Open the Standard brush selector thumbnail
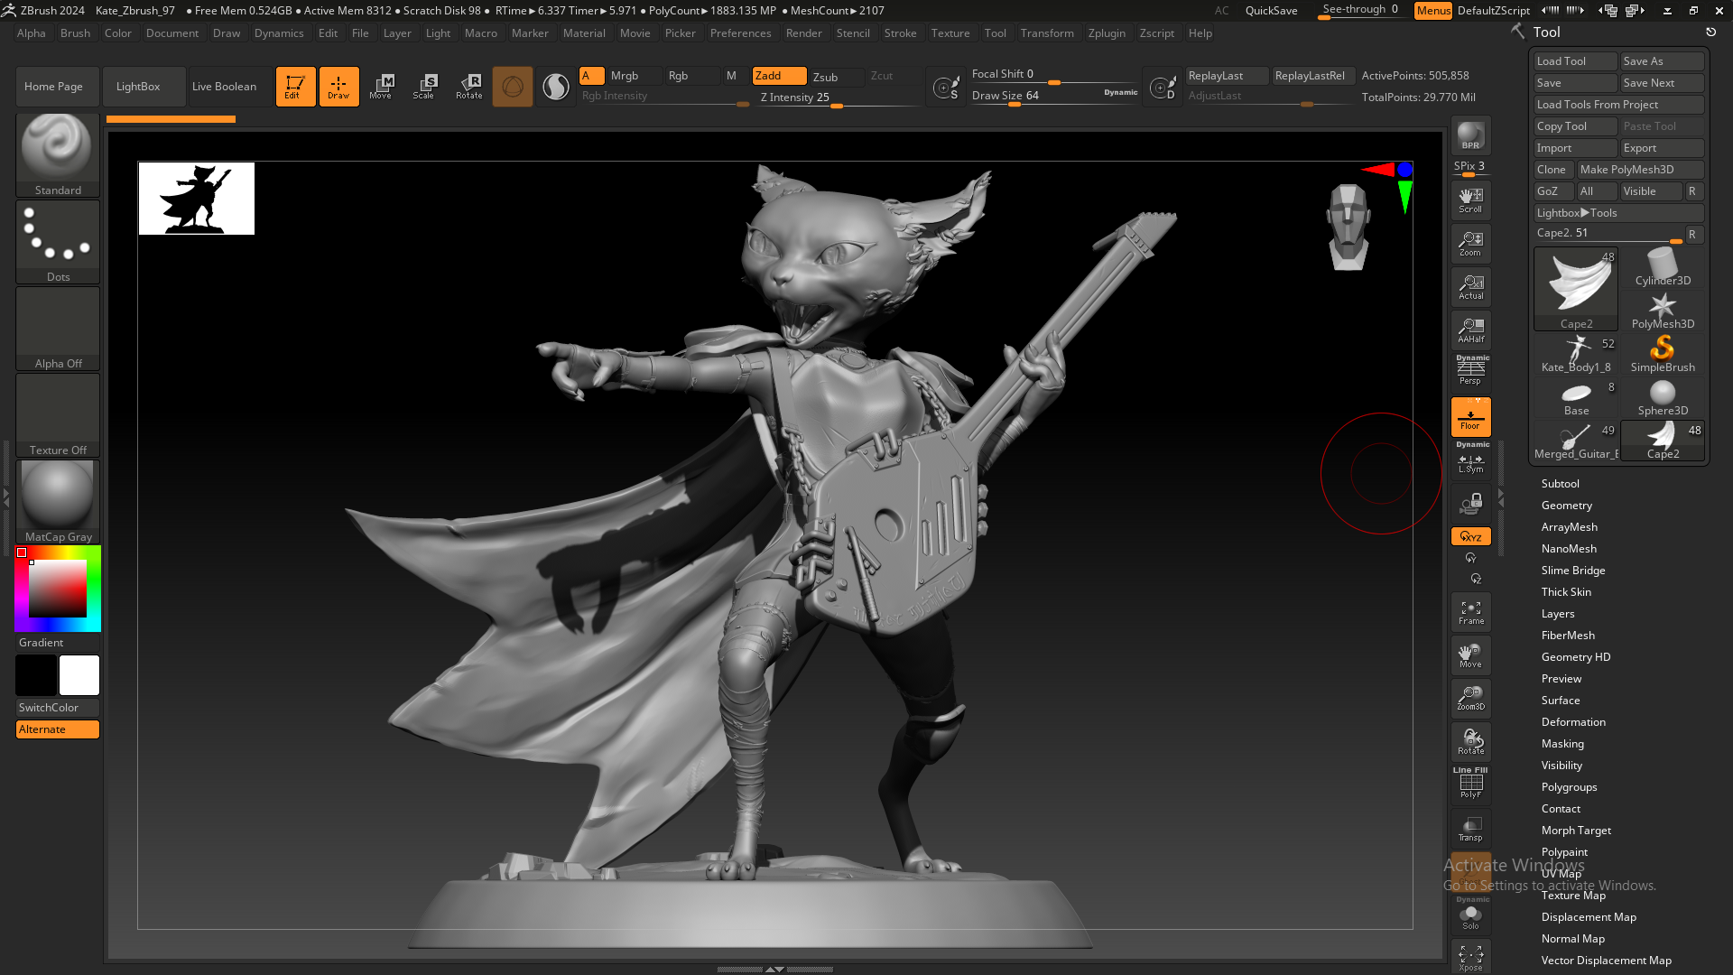Viewport: 1733px width, 975px height. (58, 154)
